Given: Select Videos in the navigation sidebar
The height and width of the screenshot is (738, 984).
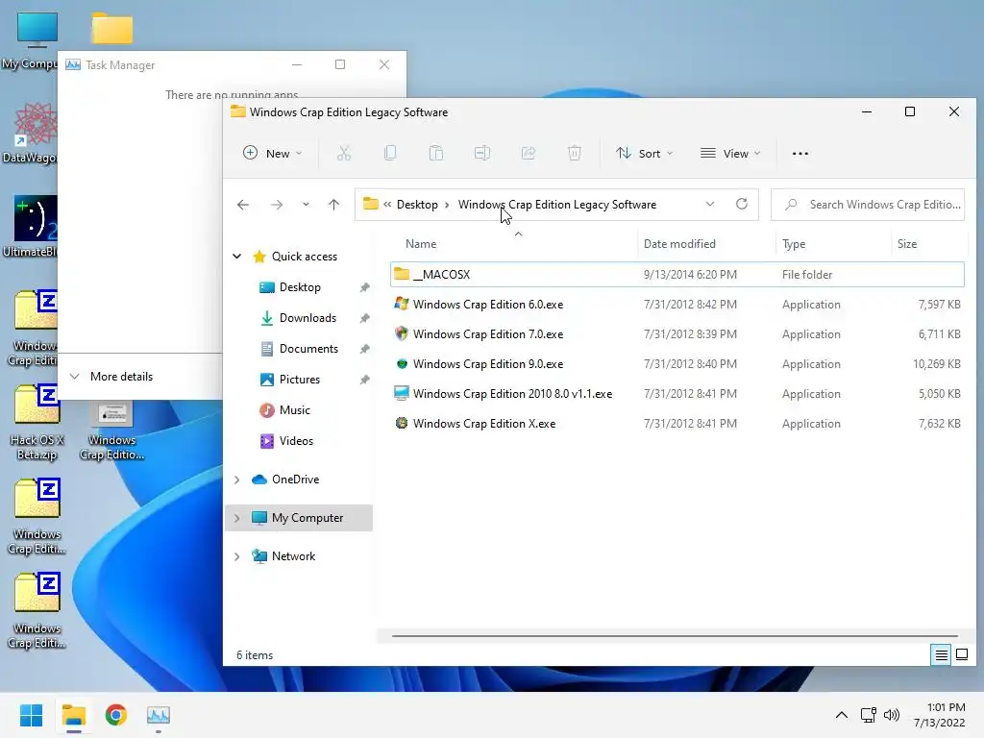Looking at the screenshot, I should [x=296, y=440].
